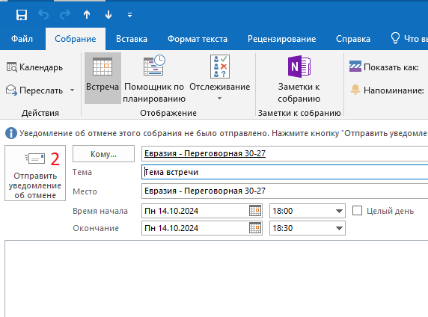
Task: Expand the Переслать dropdown arrow
Action: (x=73, y=90)
